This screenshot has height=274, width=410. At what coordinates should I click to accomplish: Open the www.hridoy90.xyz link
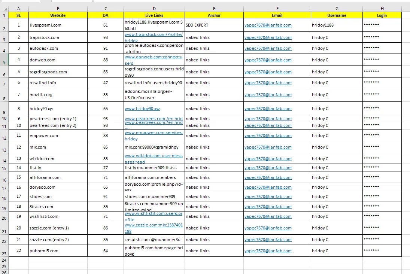(x=142, y=109)
